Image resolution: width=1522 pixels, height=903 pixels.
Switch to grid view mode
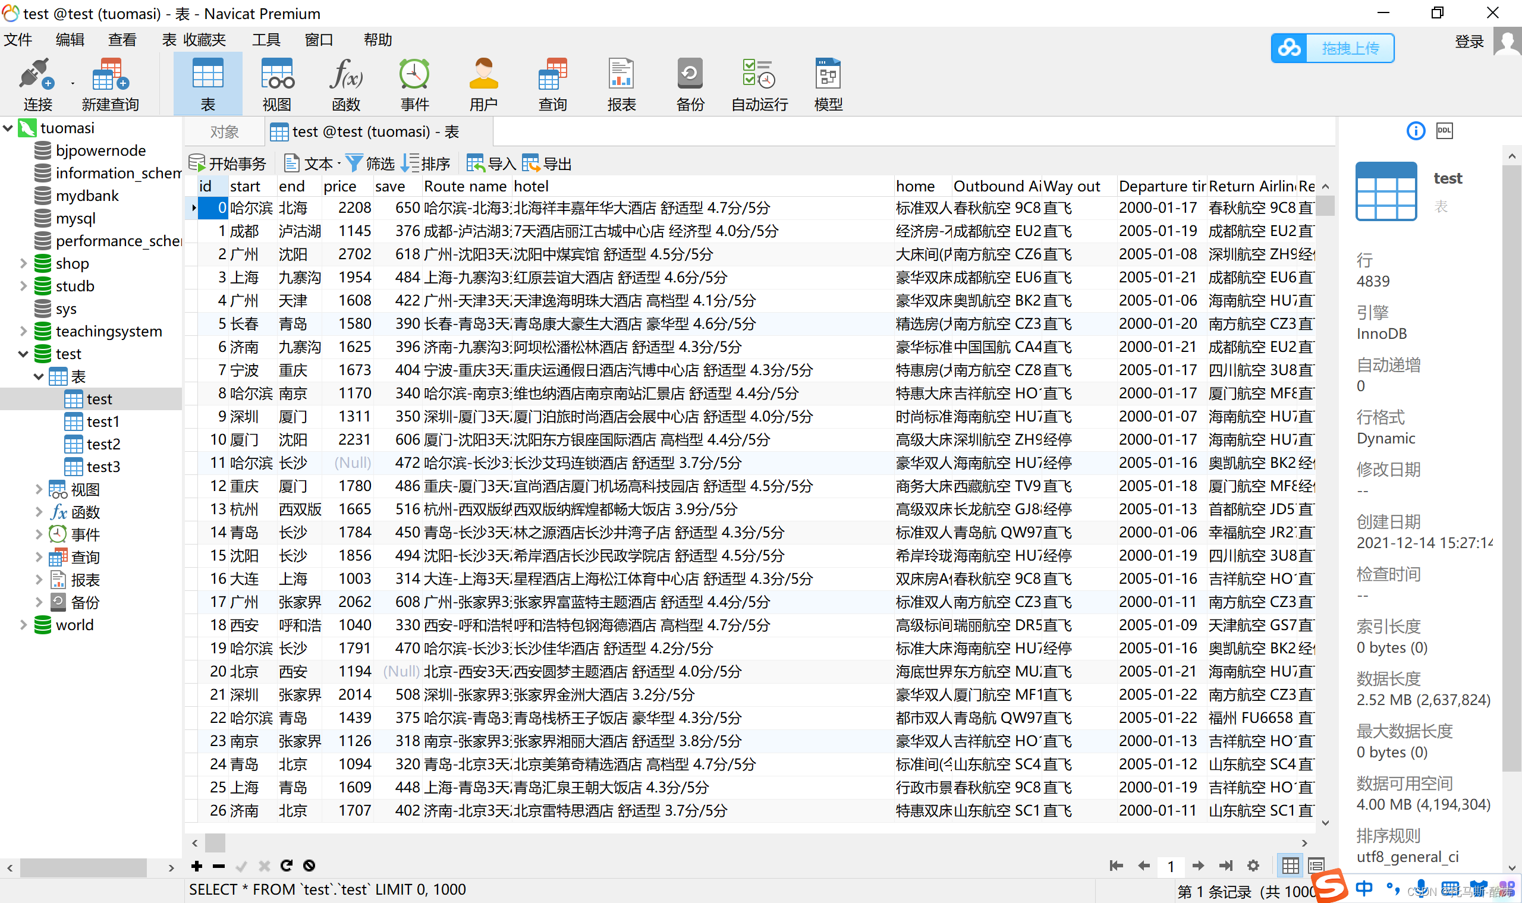[x=1290, y=866]
